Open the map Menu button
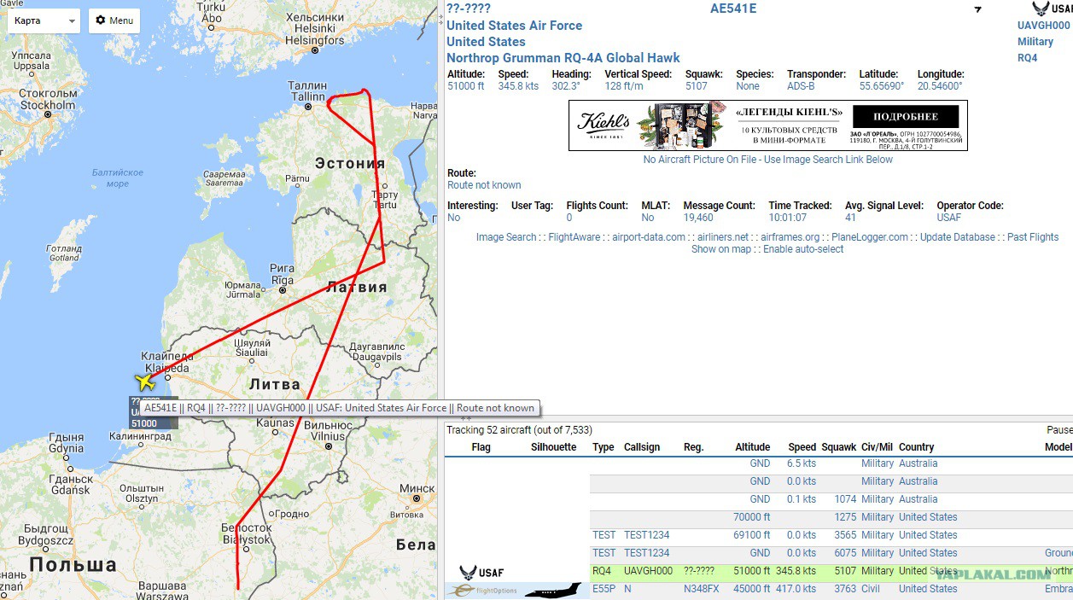This screenshot has height=600, width=1073. pos(114,20)
